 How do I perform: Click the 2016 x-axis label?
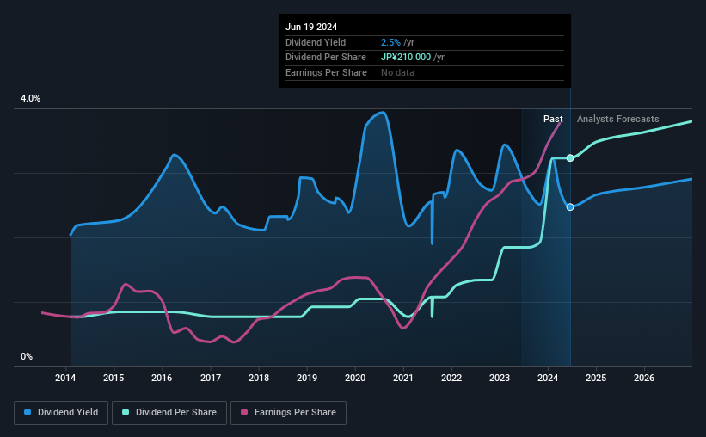coord(162,378)
